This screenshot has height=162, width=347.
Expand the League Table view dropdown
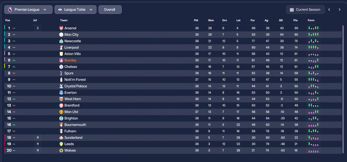75,10
